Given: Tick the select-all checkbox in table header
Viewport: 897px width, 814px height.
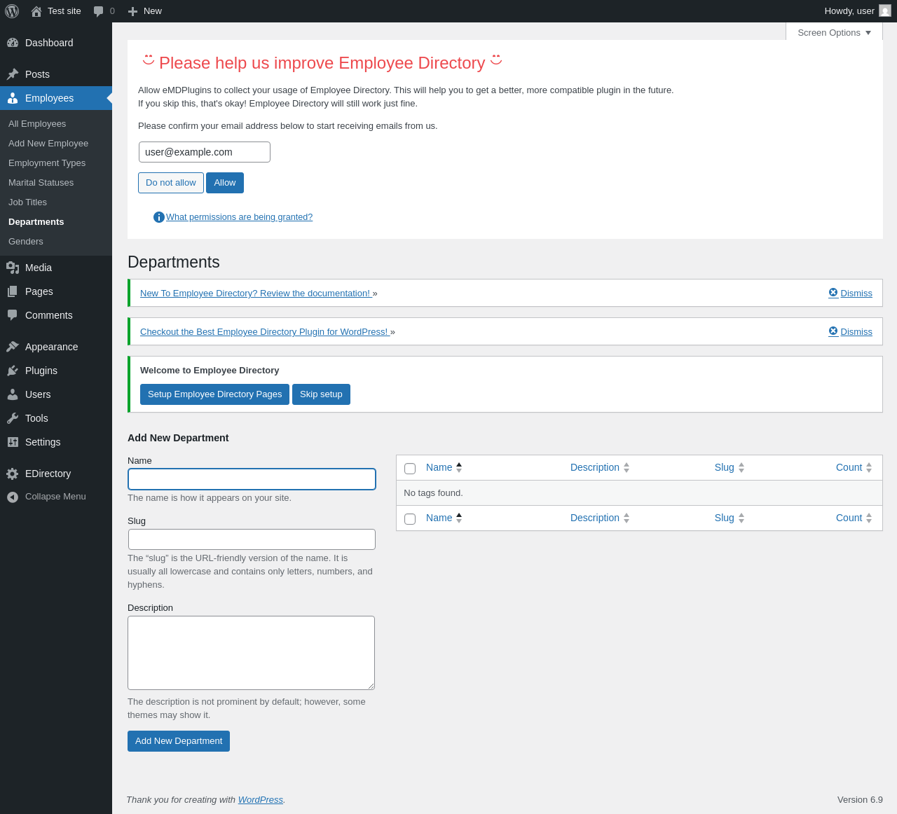Looking at the screenshot, I should point(410,469).
